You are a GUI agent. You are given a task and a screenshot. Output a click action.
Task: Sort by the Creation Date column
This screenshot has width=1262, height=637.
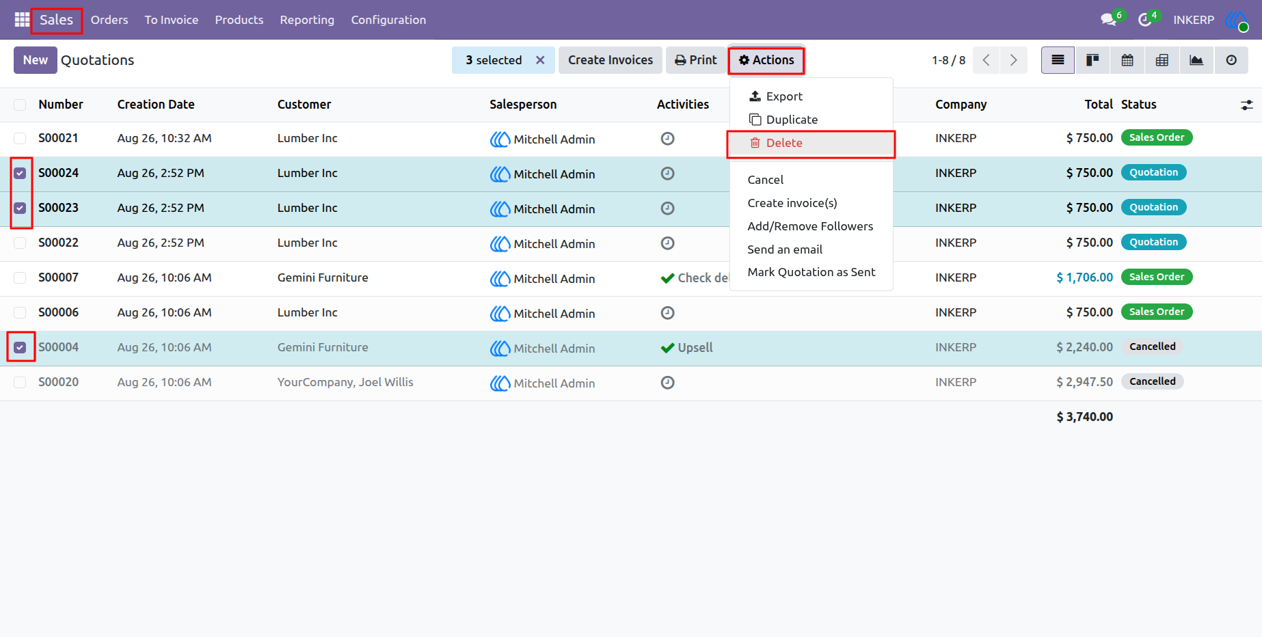click(x=156, y=105)
